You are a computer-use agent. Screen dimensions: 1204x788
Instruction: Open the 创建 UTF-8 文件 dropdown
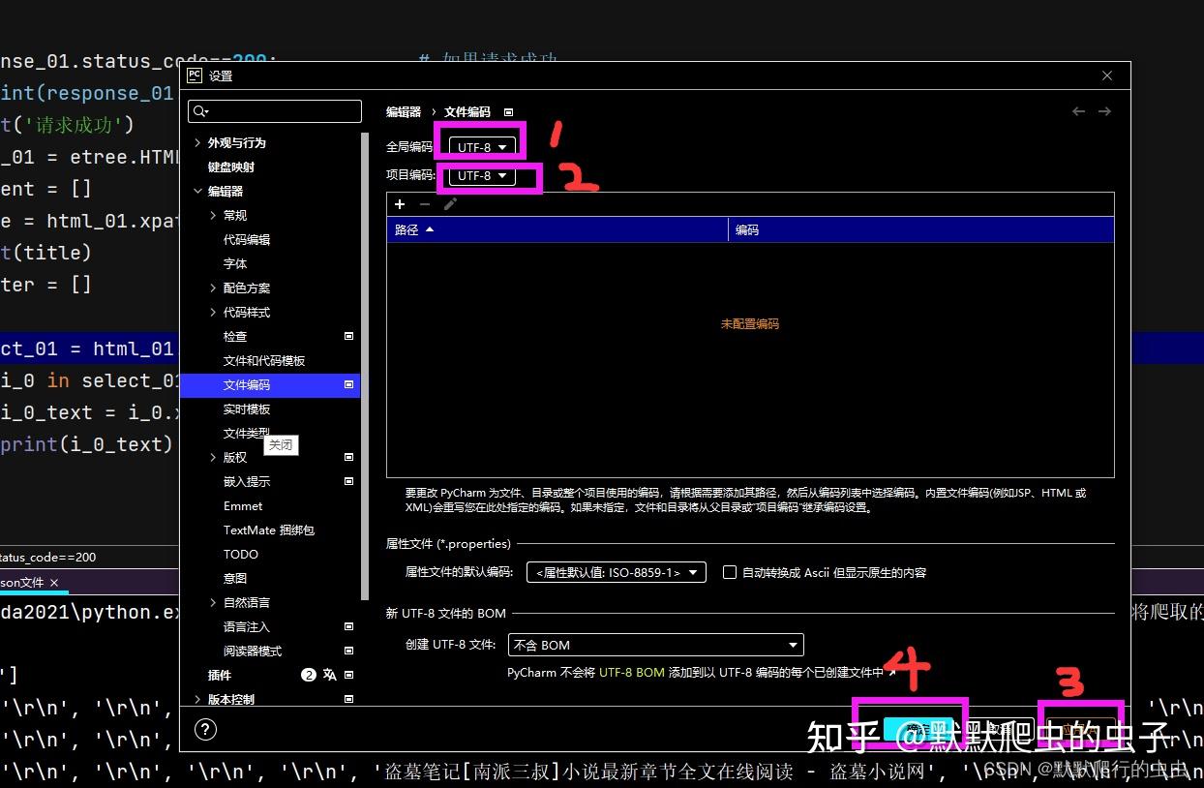(655, 645)
